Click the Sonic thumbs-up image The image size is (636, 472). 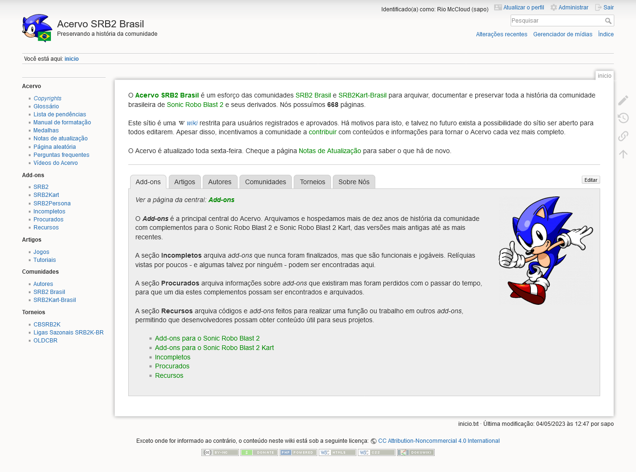point(545,250)
